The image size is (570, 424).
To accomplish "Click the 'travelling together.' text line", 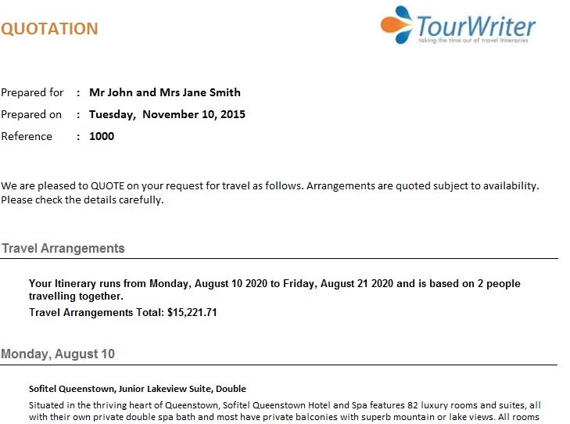I will click(76, 297).
